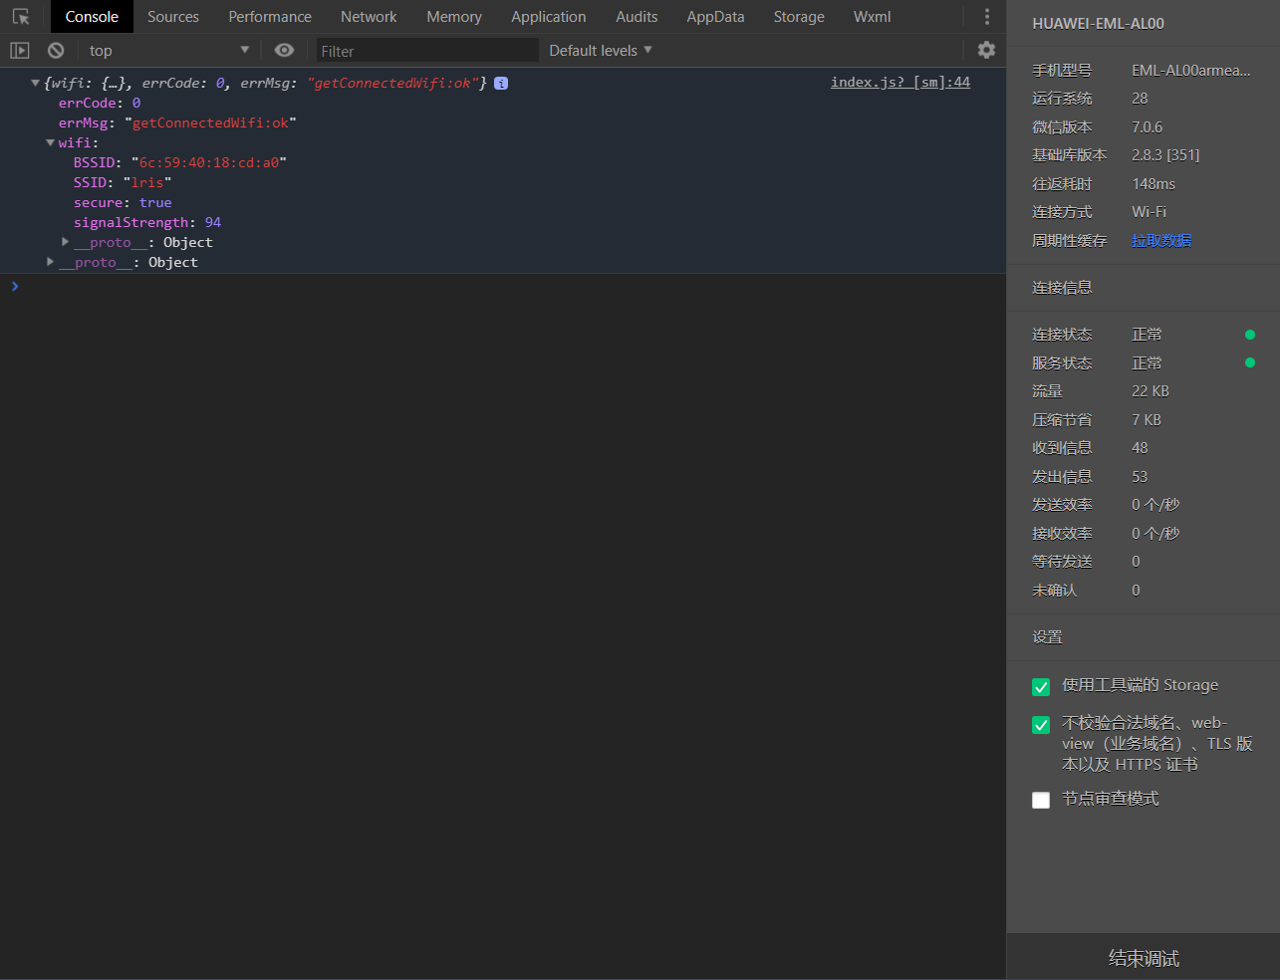Open the Wxml tab

point(873,17)
